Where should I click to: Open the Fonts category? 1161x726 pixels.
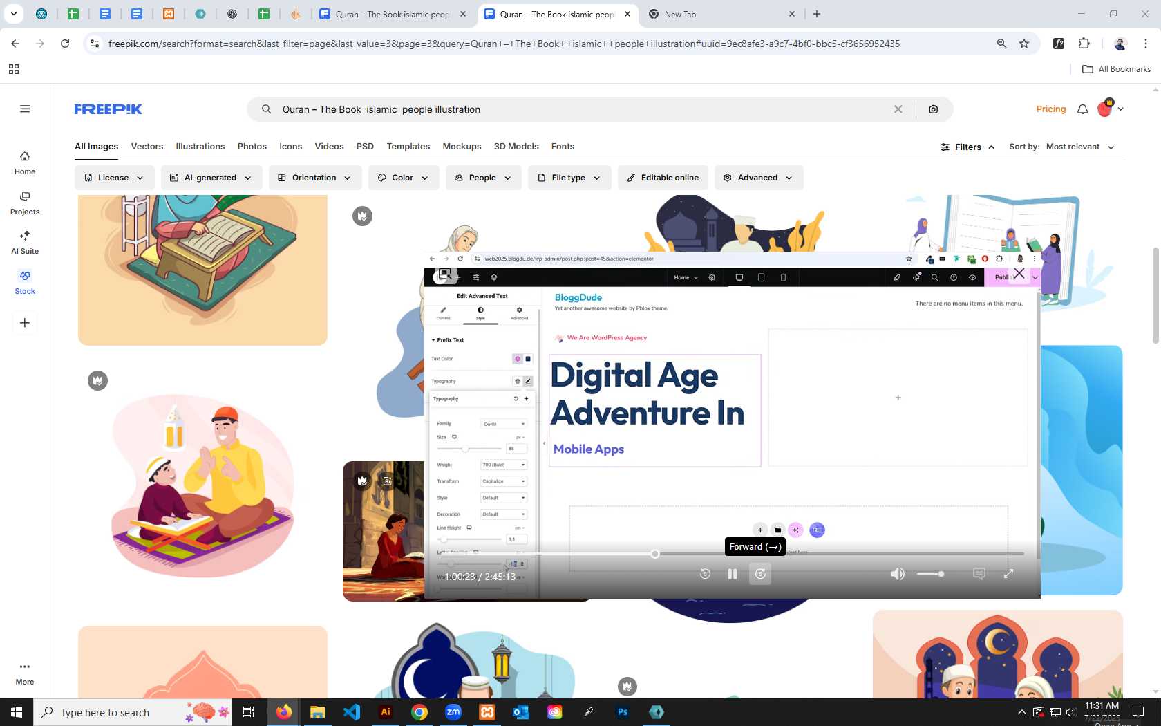pos(563,147)
